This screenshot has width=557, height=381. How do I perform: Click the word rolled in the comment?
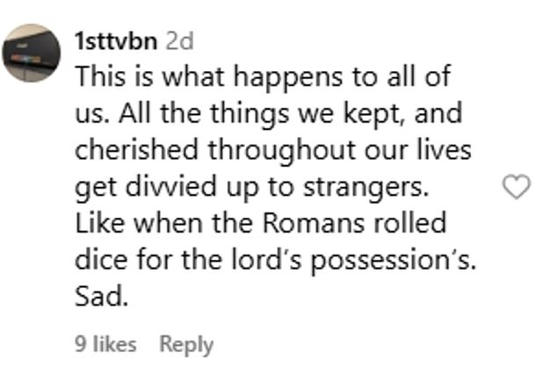point(413,223)
